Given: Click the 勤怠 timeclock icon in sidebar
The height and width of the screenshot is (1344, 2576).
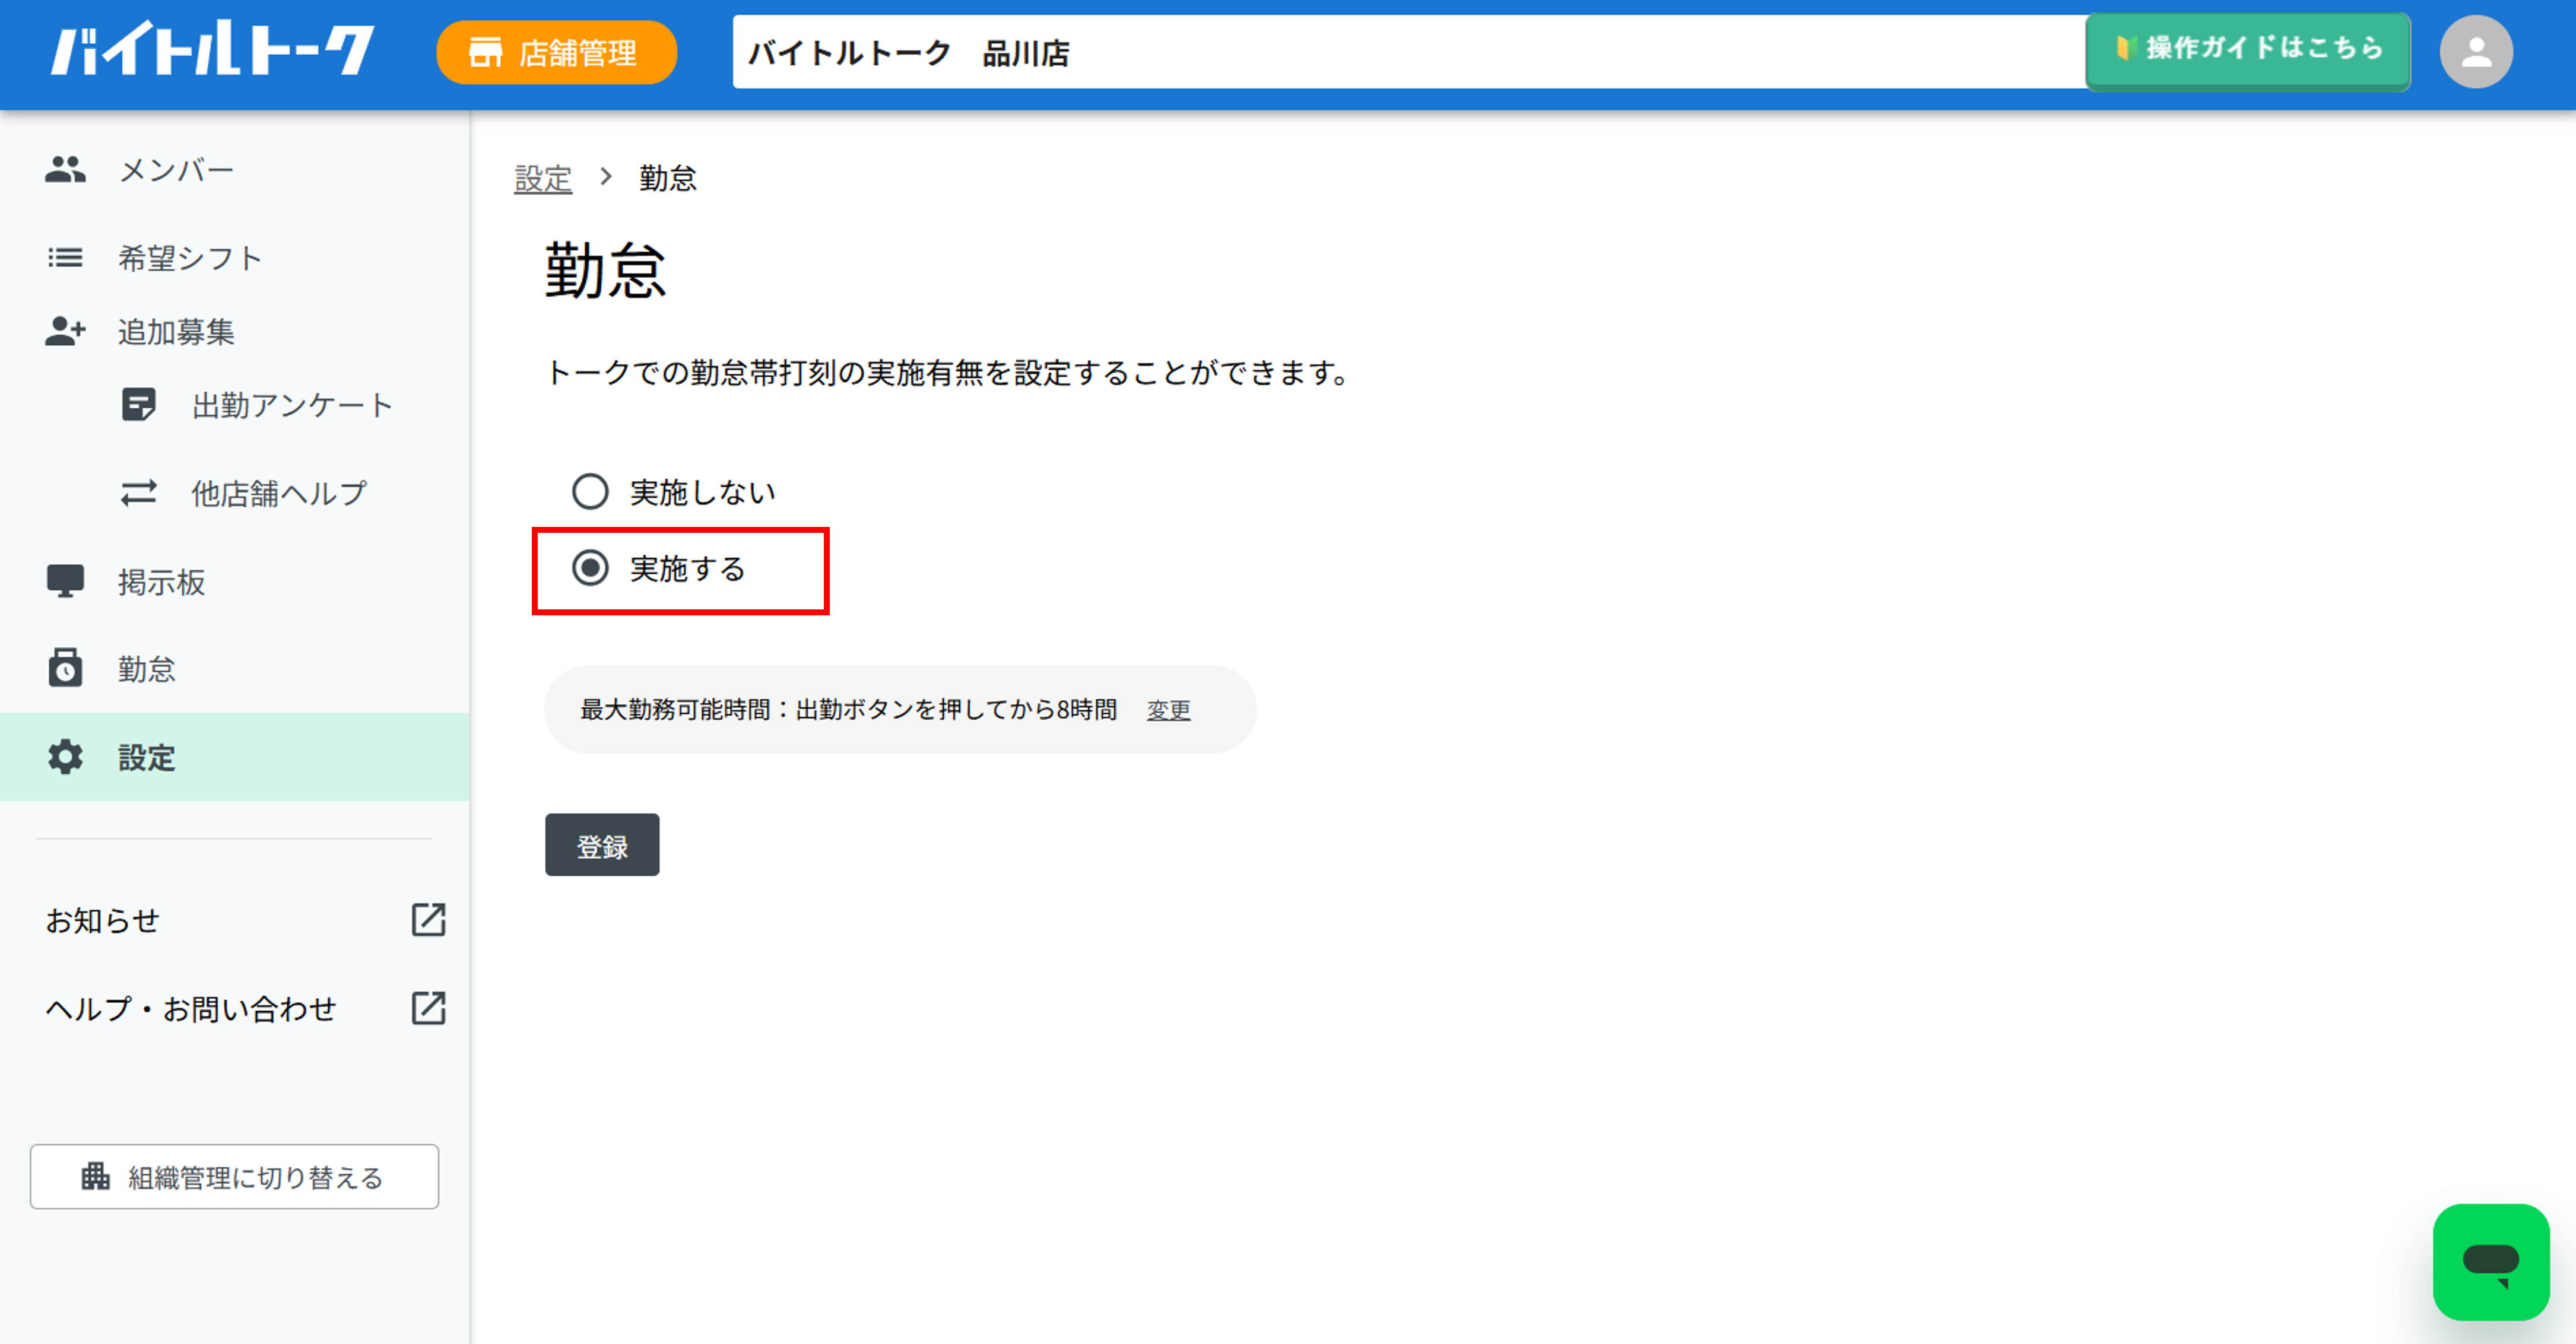Looking at the screenshot, I should 65,668.
